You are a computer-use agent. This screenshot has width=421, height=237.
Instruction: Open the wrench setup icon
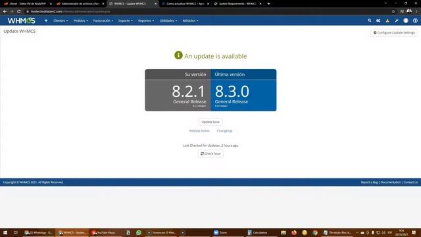click(x=397, y=20)
